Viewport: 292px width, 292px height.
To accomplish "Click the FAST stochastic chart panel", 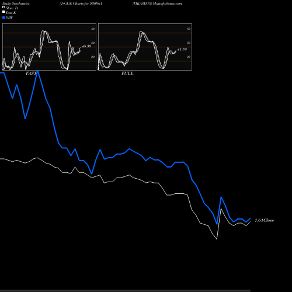I will [x=49, y=47].
